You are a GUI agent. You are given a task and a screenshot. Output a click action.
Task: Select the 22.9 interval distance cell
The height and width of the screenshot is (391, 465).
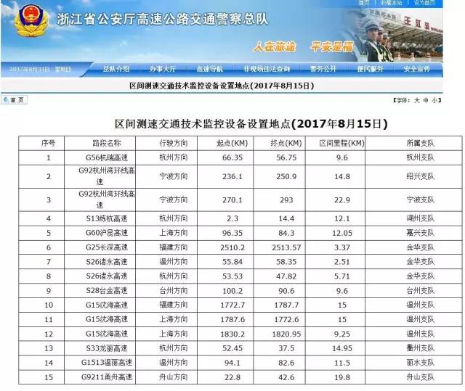pyautogui.click(x=335, y=200)
